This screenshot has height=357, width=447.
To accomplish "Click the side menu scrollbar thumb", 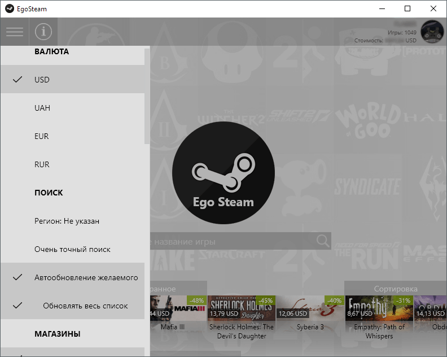I will (x=147, y=97).
